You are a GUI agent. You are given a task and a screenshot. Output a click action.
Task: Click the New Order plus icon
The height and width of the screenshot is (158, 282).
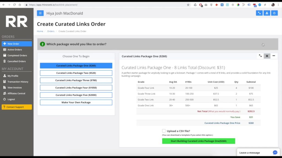tap(5, 44)
